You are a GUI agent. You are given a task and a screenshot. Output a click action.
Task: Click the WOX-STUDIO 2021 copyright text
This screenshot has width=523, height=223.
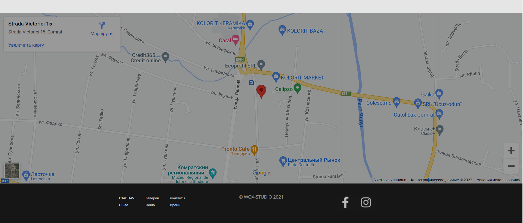pos(261,197)
